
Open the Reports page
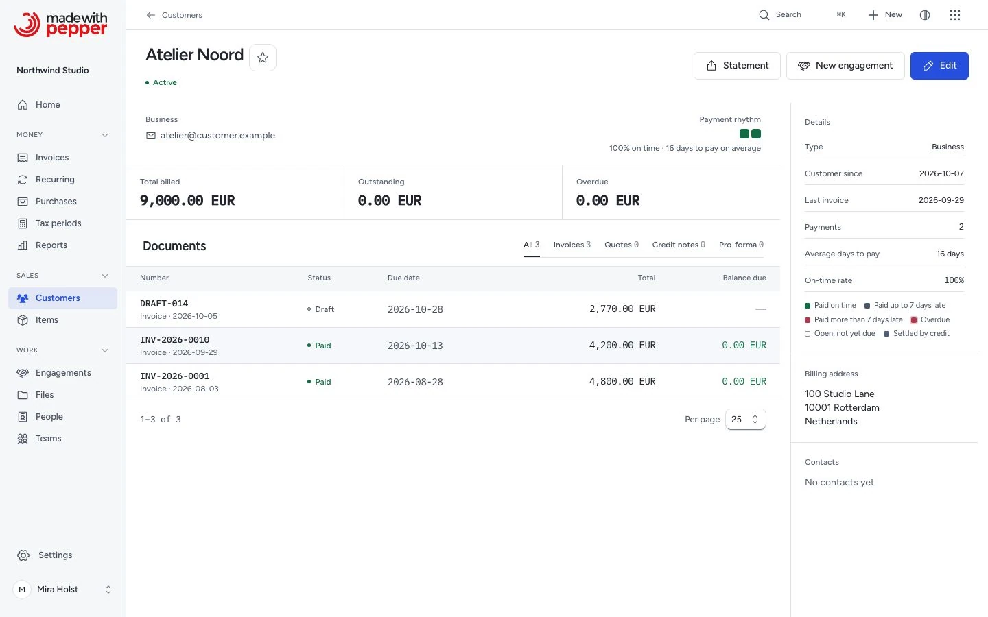coord(62,245)
